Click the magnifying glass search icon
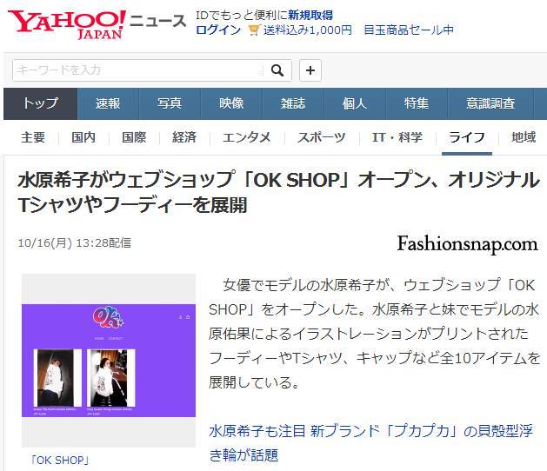547x471 pixels. click(x=277, y=70)
